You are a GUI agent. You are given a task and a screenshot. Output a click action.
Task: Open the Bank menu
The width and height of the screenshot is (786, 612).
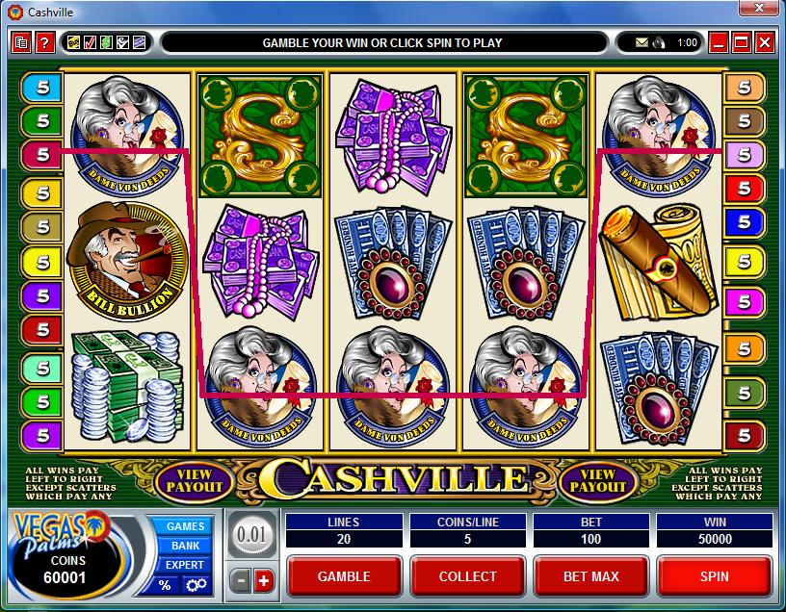(x=186, y=546)
